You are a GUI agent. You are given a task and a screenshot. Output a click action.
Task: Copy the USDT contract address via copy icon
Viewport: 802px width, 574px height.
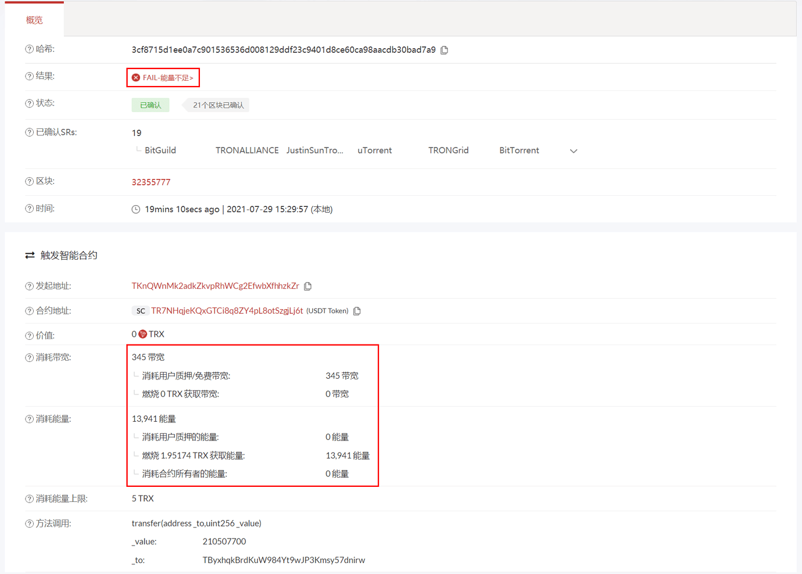coord(356,311)
